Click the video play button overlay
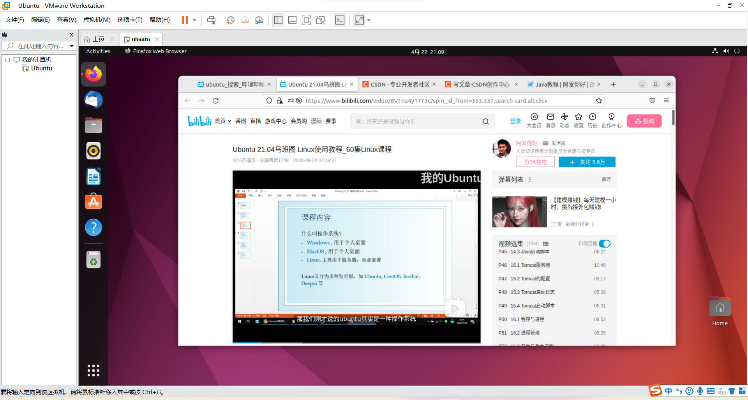748x400 pixels. tap(455, 309)
